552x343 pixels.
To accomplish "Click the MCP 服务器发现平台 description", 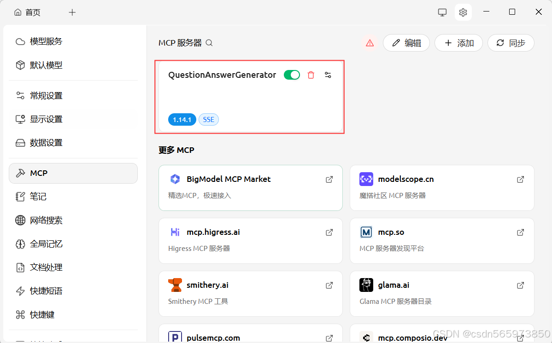I will point(392,248).
